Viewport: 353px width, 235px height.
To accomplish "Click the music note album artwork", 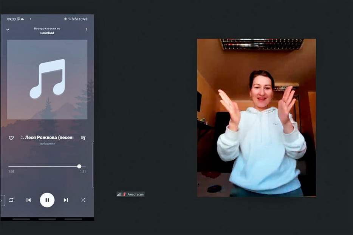I will point(47,79).
